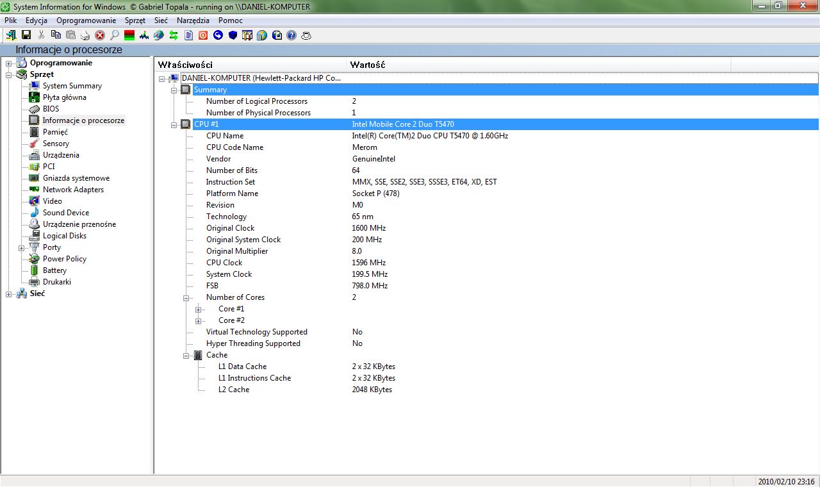Click the red and green bar toolbar icon

pyautogui.click(x=129, y=35)
